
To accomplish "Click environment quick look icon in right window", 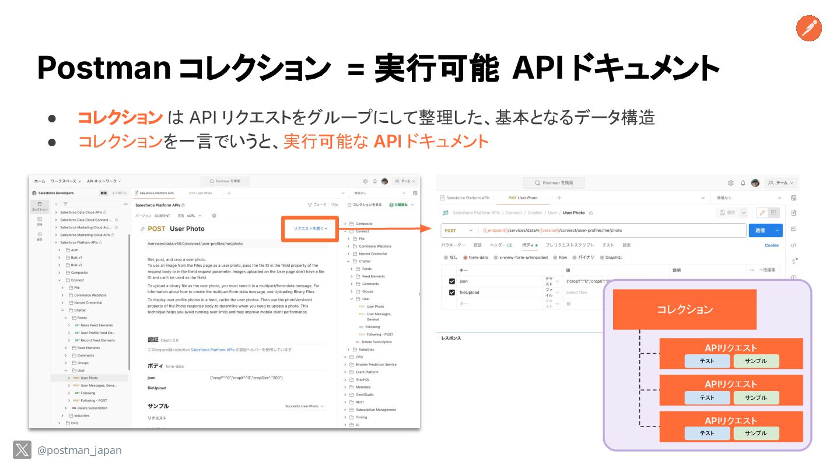I will pyautogui.click(x=793, y=198).
